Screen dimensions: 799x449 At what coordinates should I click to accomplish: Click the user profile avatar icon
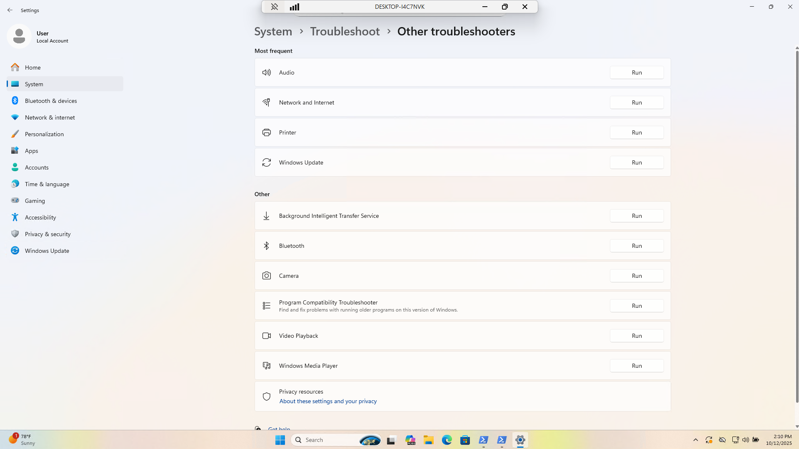(x=19, y=36)
